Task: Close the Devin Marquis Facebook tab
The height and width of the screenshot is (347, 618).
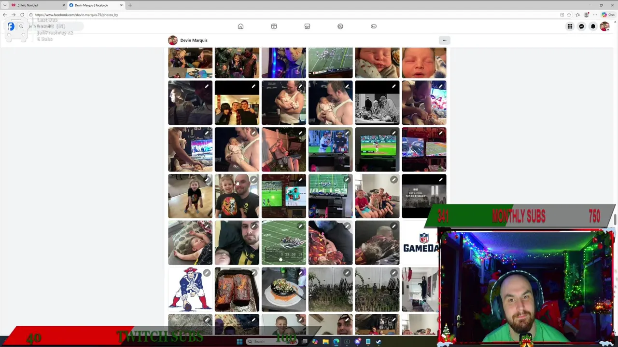Action: tap(121, 5)
